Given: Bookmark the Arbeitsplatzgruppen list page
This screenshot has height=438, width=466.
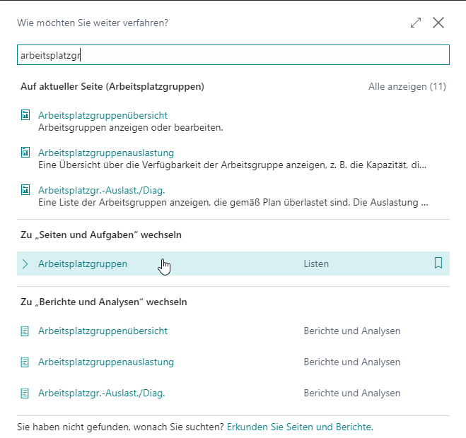Looking at the screenshot, I should [438, 263].
